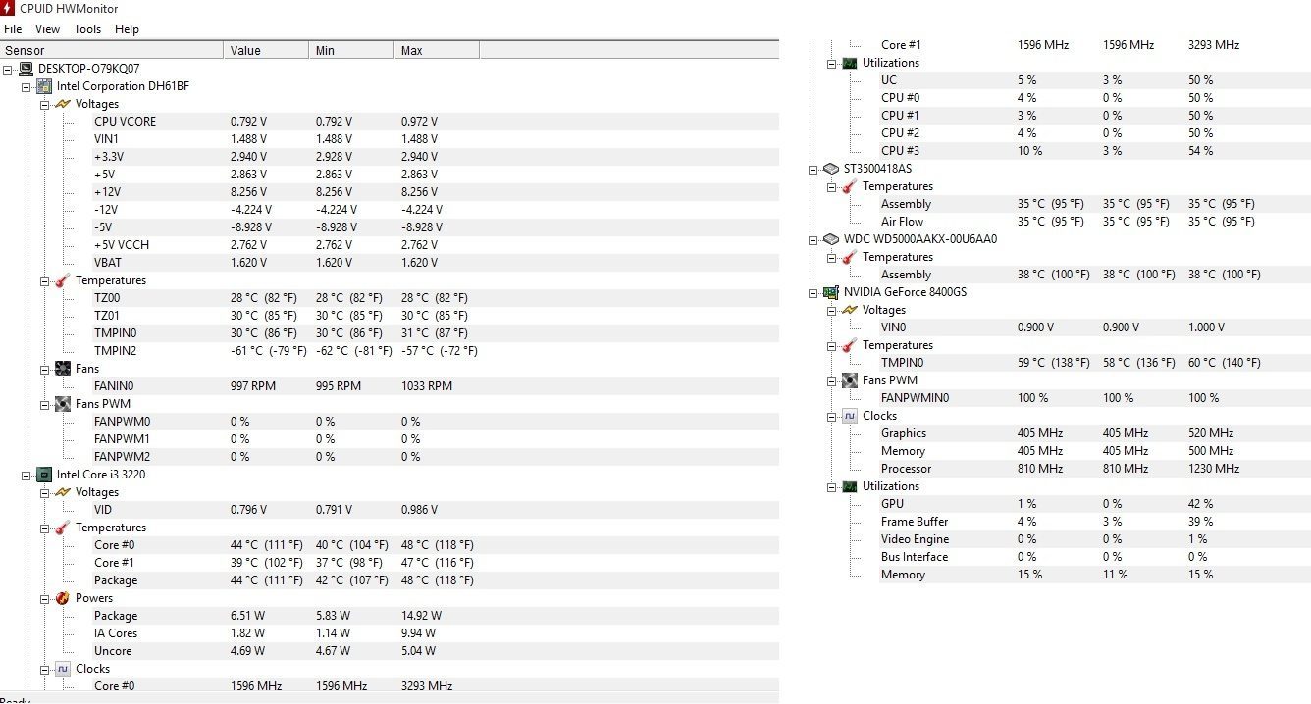
Task: Click the thermometer icon beside motherboard Temperatures
Action: coord(63,280)
